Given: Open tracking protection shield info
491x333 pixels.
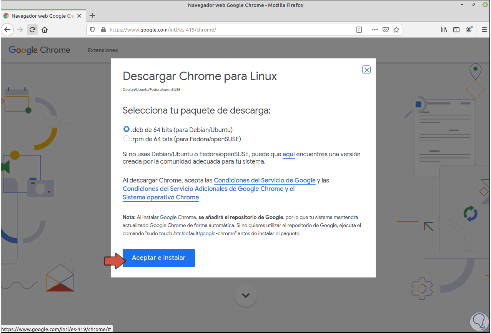Looking at the screenshot, I should coord(92,30).
